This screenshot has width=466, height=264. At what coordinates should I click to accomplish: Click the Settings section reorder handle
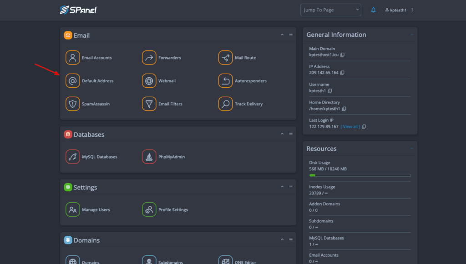tap(291, 187)
